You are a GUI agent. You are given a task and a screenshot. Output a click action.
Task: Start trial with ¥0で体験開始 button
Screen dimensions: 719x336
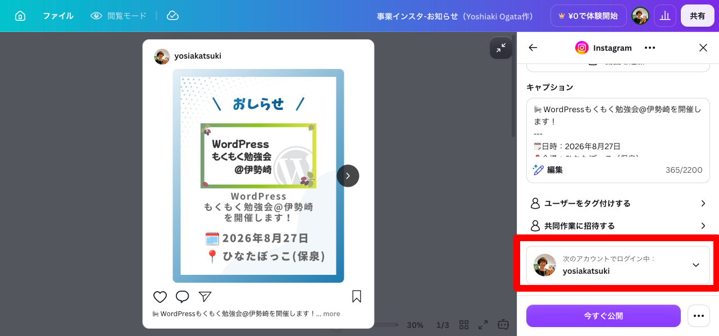pos(588,16)
